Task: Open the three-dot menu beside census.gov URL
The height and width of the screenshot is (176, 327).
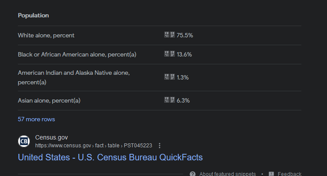Action: [160, 146]
